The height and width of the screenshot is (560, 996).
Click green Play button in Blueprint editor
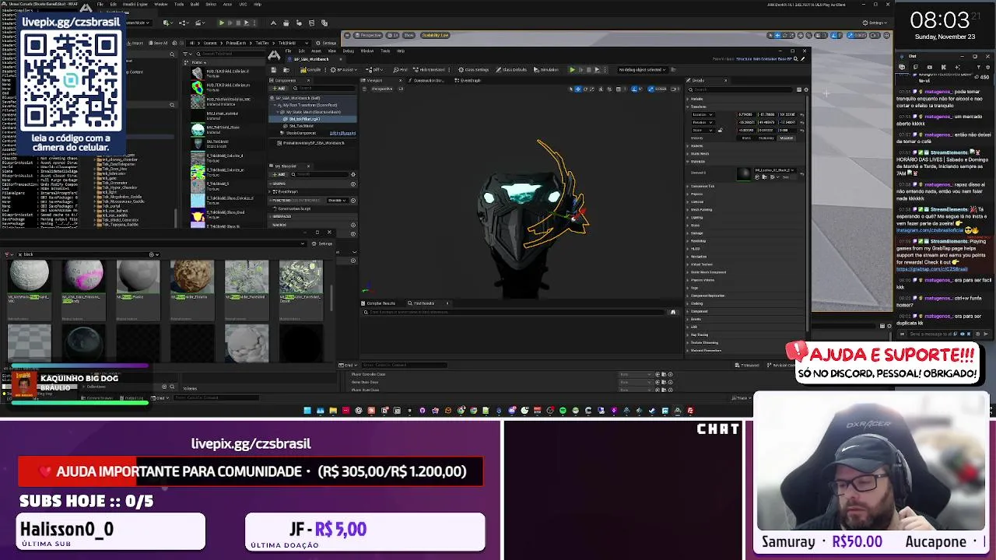pyautogui.click(x=572, y=70)
